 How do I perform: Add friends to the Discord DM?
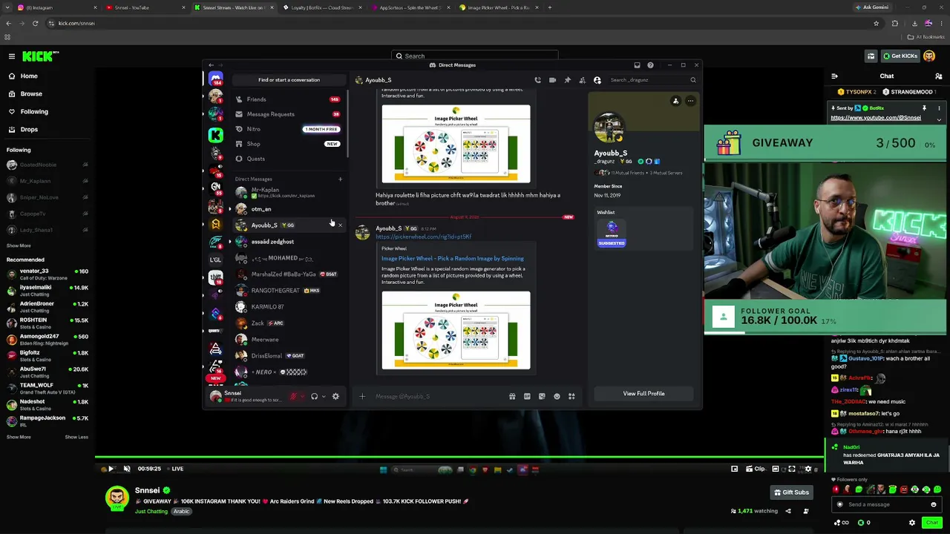(582, 80)
